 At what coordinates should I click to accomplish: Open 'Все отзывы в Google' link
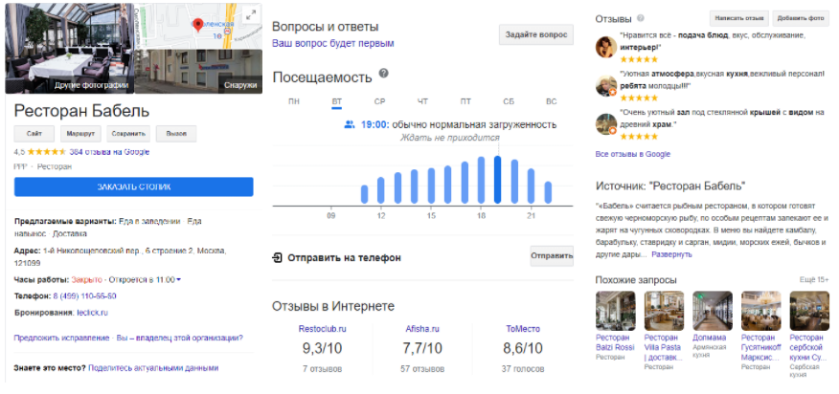coord(632,154)
